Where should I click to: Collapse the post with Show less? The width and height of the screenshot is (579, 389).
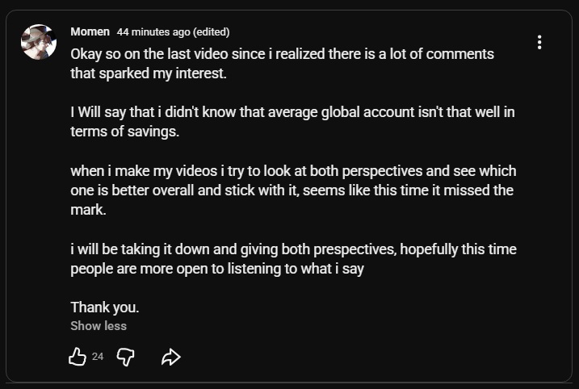(x=99, y=326)
